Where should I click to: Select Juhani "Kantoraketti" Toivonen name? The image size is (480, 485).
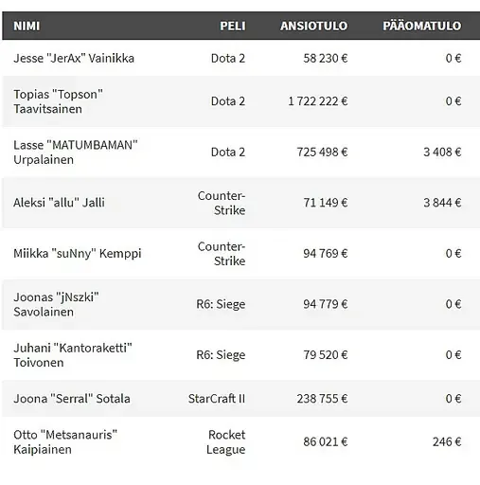tap(73, 355)
